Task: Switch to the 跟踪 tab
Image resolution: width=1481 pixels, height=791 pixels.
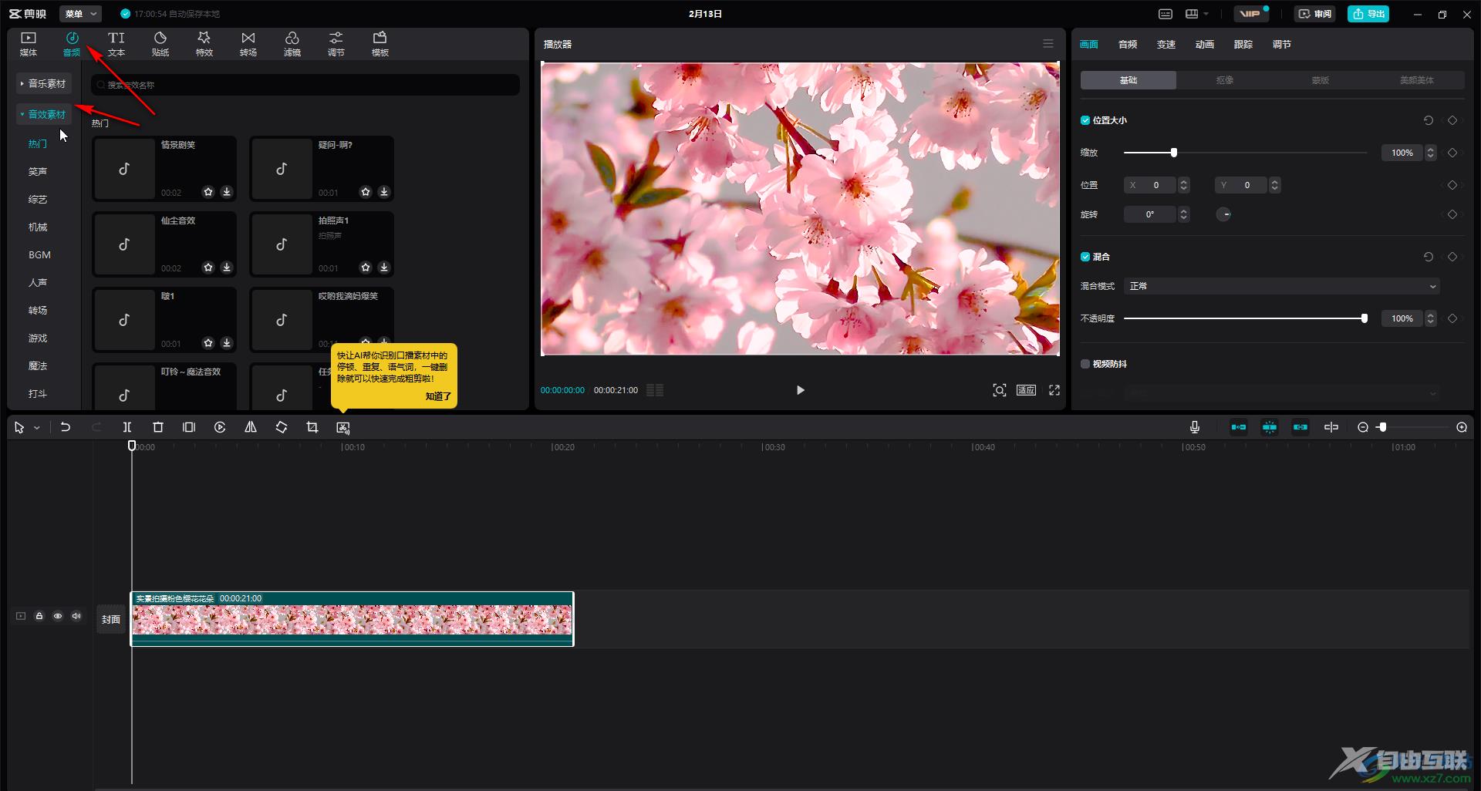Action: point(1243,45)
